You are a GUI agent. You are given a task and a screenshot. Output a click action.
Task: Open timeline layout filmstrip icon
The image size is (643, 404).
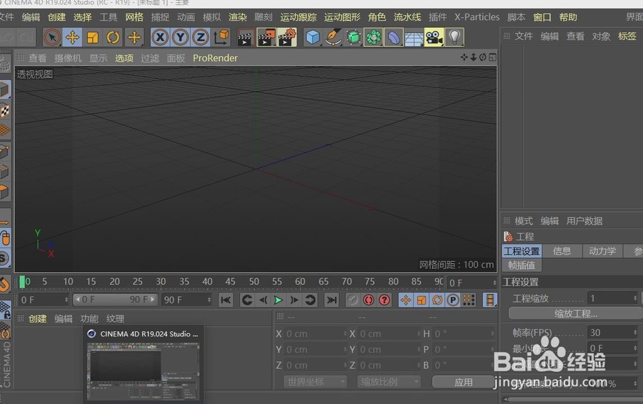[489, 300]
